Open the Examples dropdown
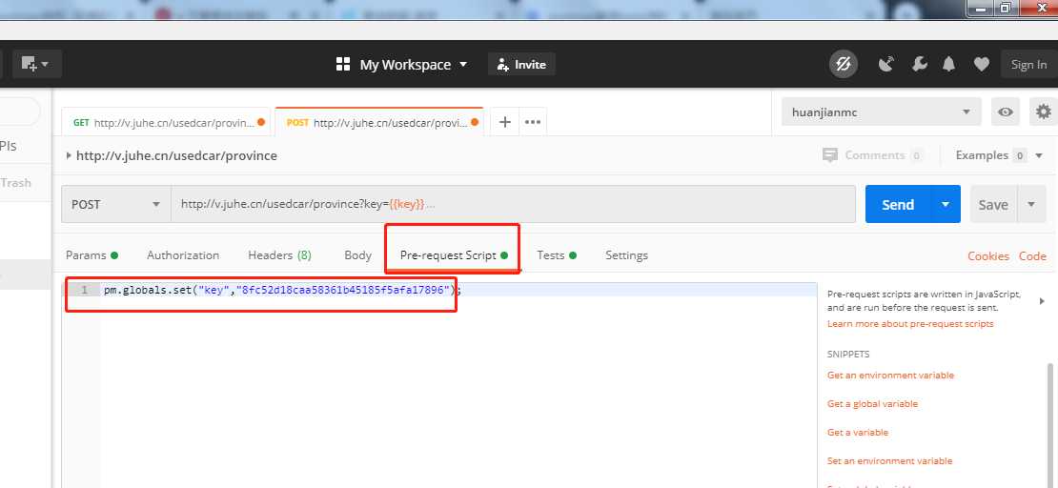The width and height of the screenshot is (1058, 488). [999, 155]
